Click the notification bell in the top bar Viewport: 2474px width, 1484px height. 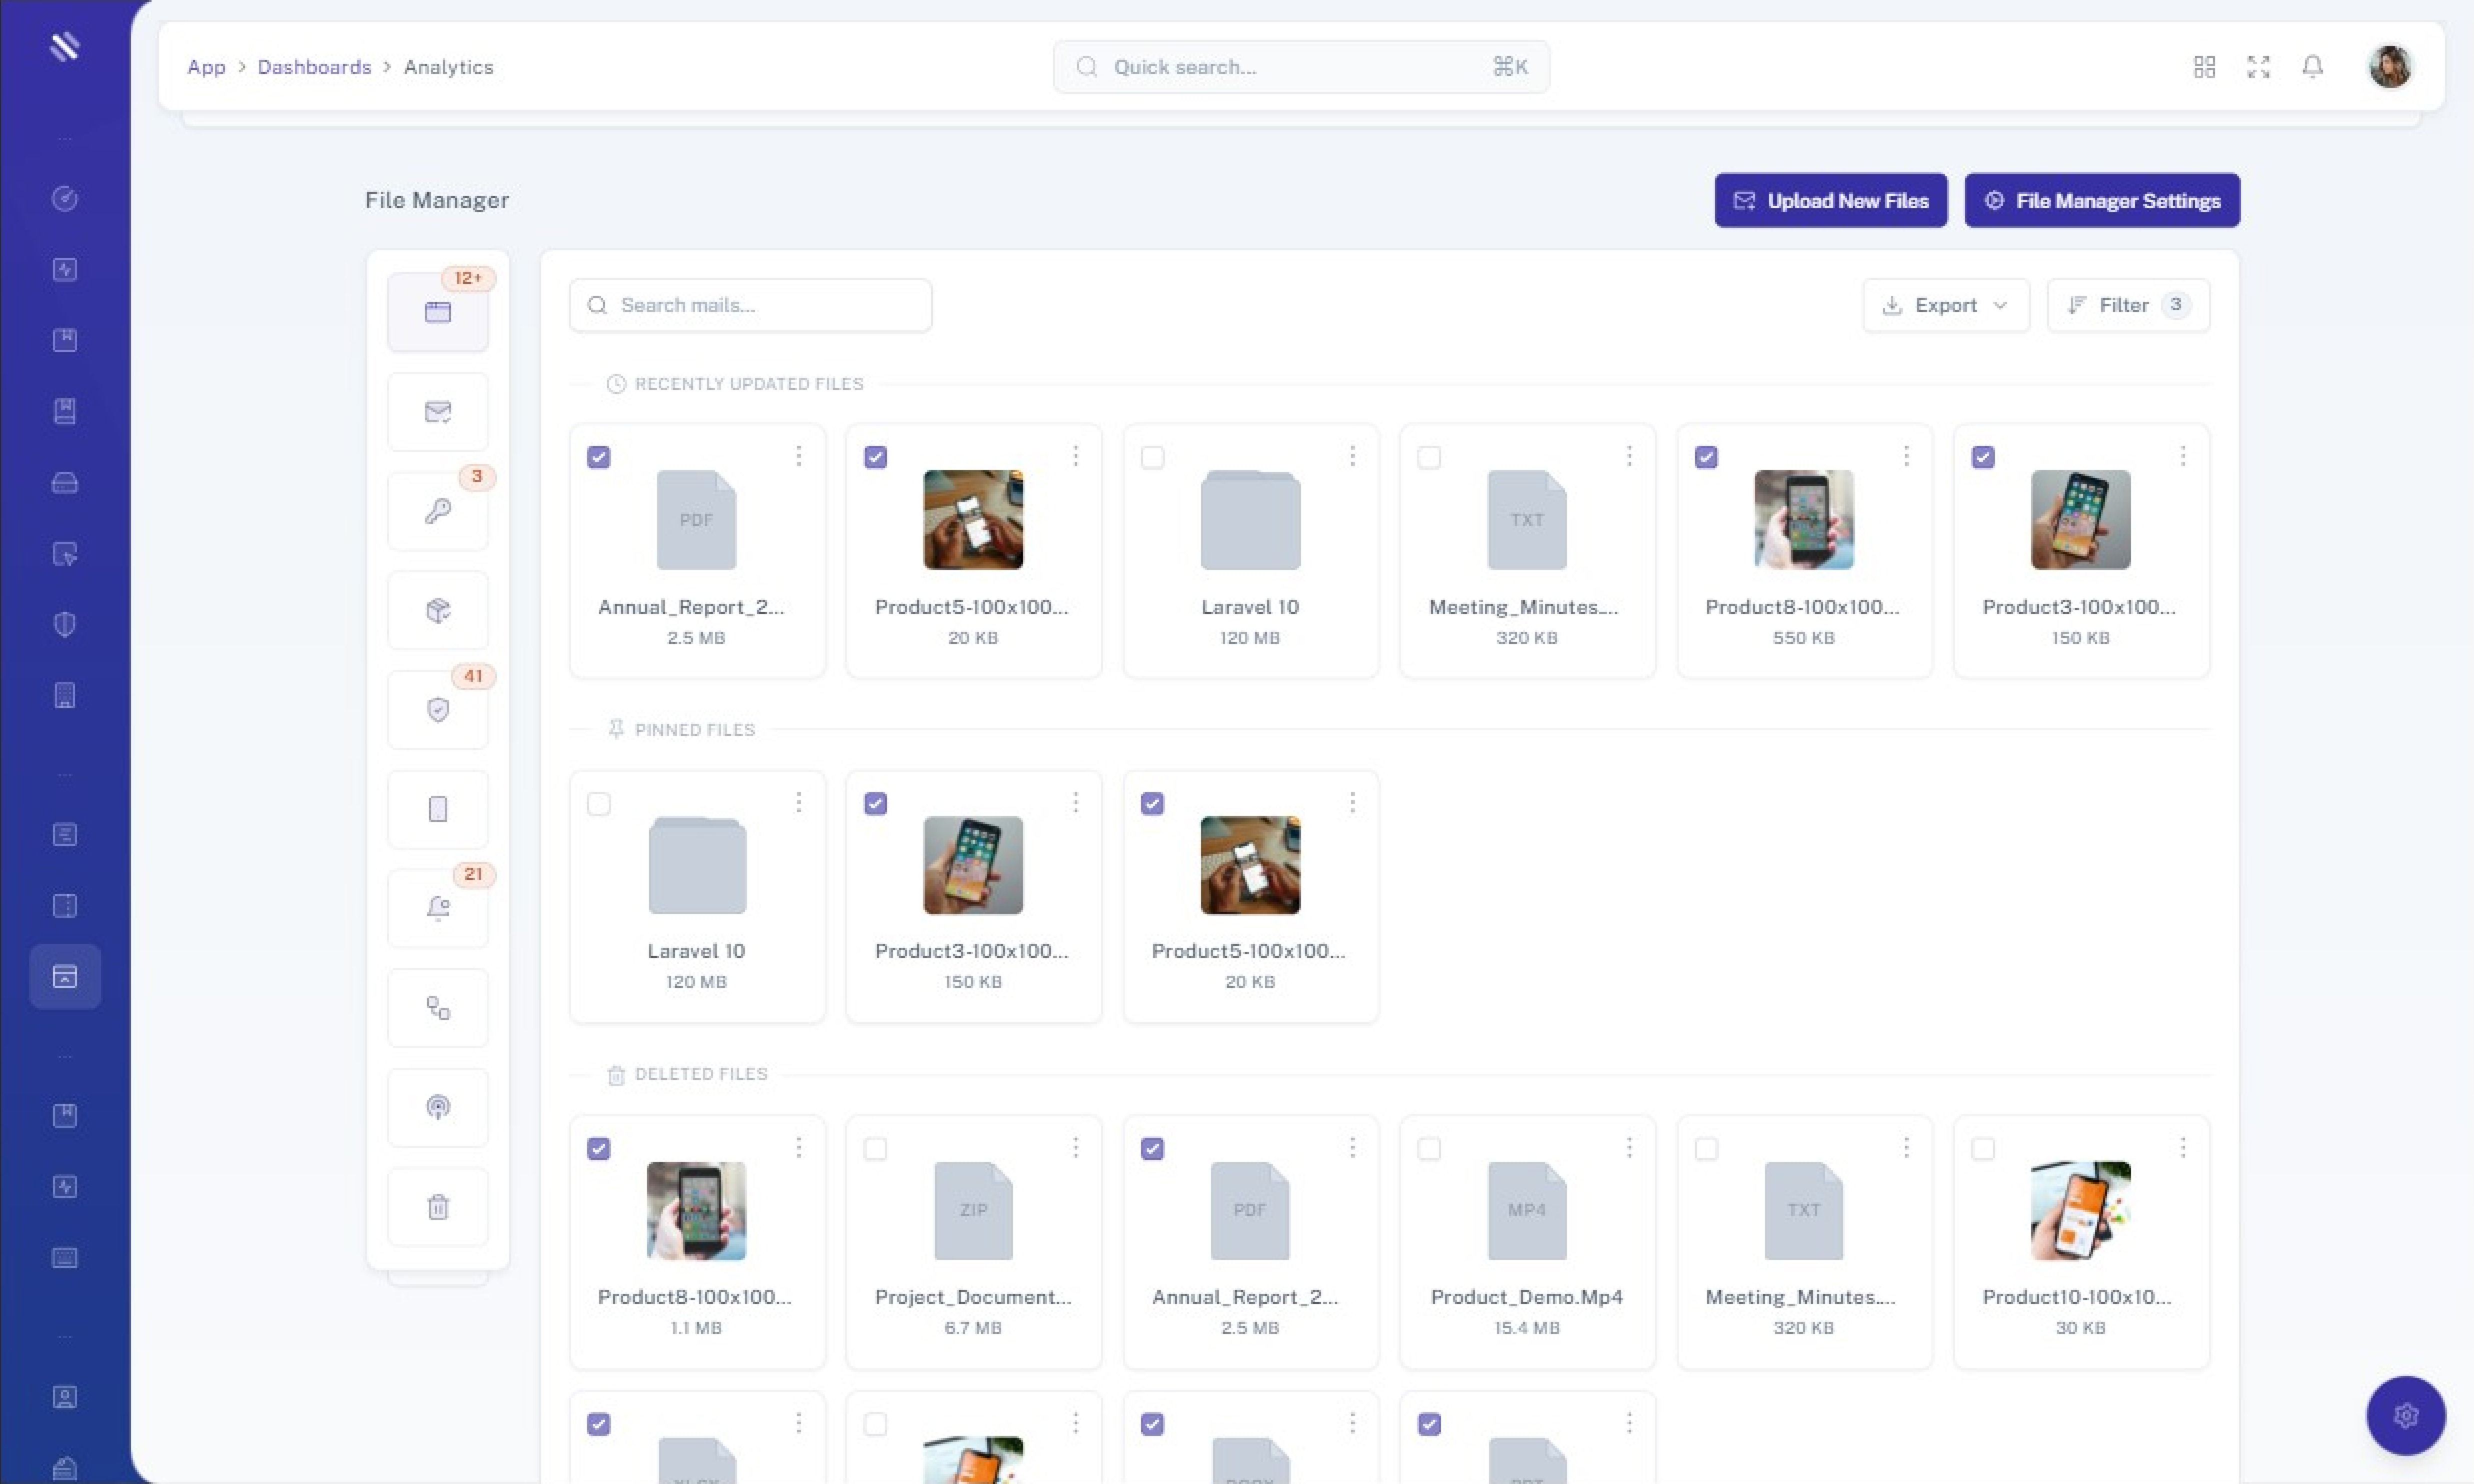coord(2312,67)
